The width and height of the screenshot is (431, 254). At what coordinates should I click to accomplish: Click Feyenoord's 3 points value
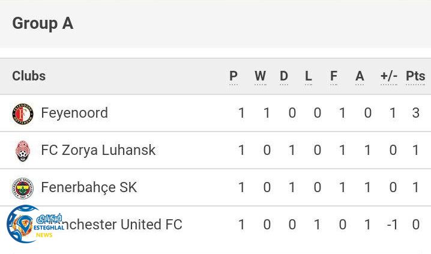tap(416, 113)
